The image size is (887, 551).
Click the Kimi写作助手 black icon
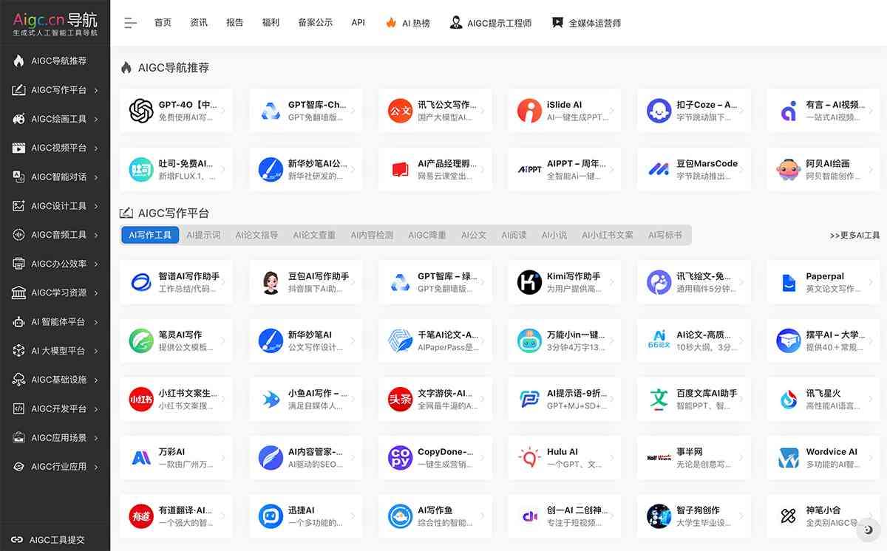click(529, 282)
